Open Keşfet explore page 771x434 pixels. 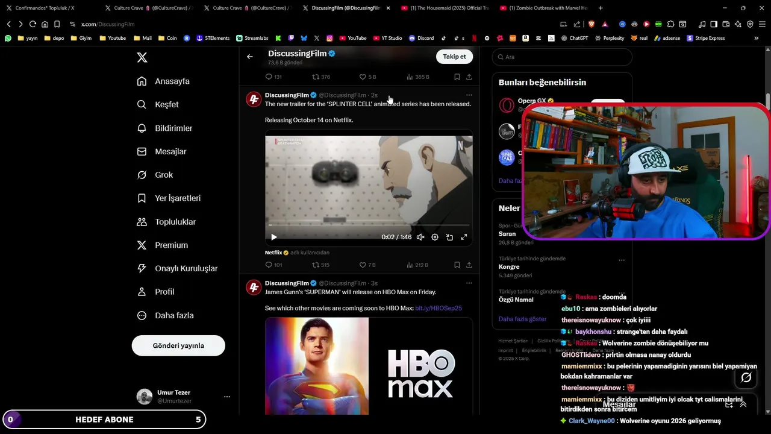click(158, 104)
